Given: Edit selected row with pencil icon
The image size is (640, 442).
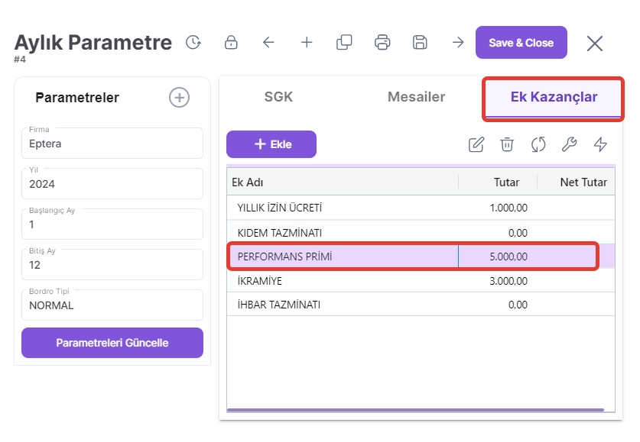Looking at the screenshot, I should pos(476,144).
